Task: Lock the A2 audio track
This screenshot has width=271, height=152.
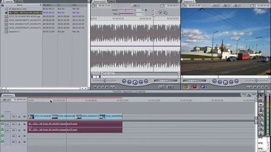Action: point(19,130)
